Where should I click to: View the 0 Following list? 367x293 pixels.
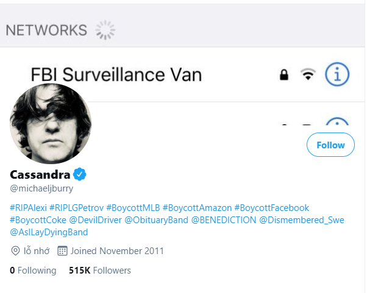[x=33, y=271]
